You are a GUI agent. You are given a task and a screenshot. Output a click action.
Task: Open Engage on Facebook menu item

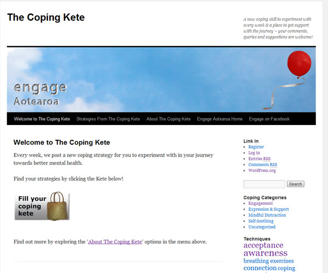[x=269, y=119]
